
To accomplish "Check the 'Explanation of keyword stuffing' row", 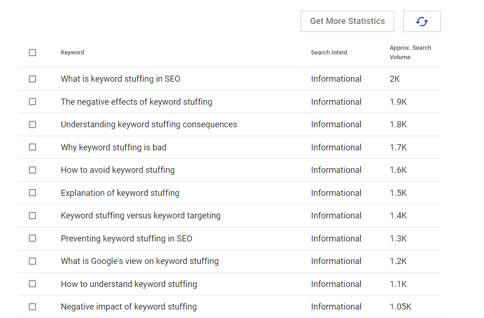I will click(x=32, y=193).
